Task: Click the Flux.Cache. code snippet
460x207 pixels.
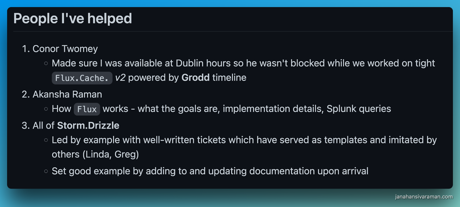Action: (82, 78)
